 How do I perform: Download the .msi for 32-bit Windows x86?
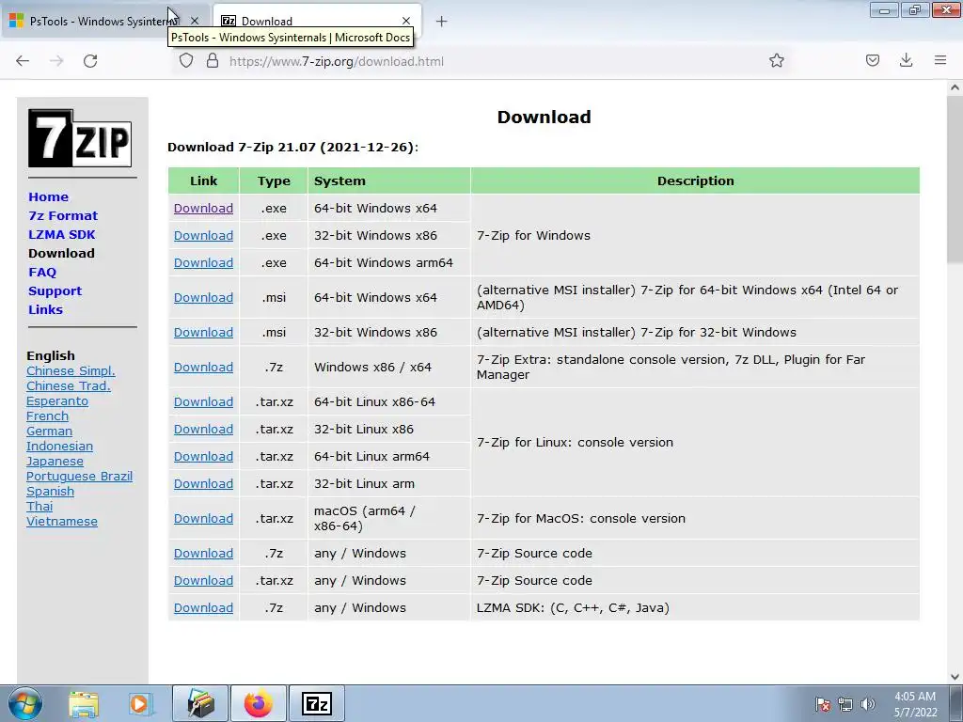coord(203,332)
